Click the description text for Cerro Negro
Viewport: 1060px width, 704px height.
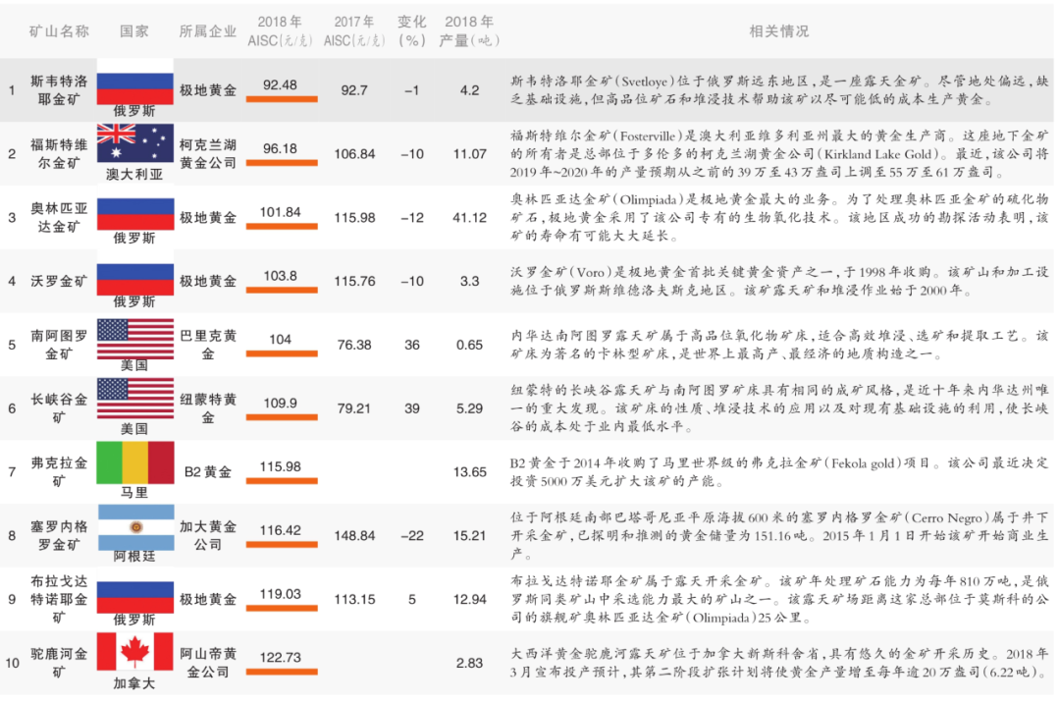click(x=778, y=535)
